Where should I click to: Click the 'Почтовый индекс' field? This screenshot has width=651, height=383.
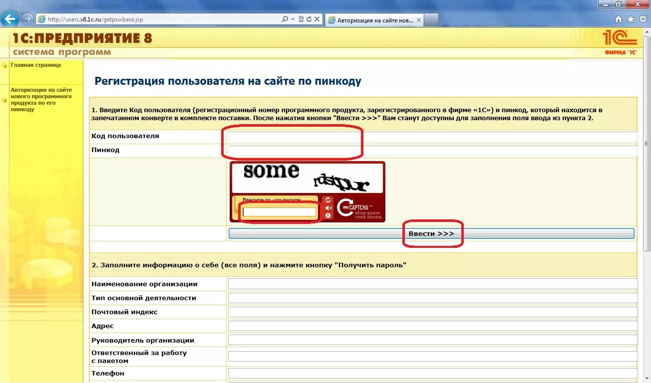[432, 312]
